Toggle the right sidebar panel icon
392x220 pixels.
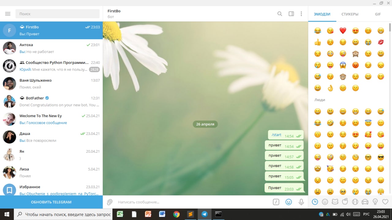(x=291, y=14)
